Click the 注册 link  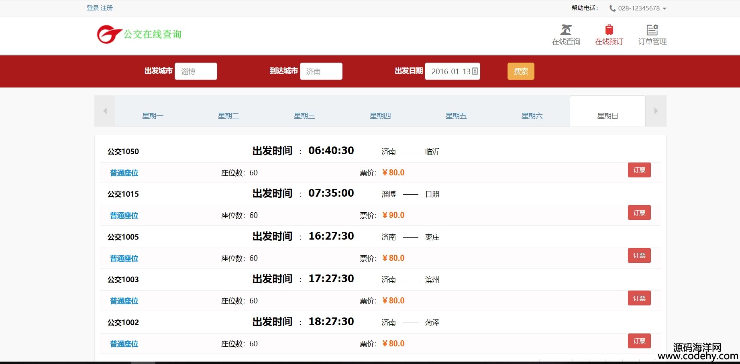click(107, 8)
